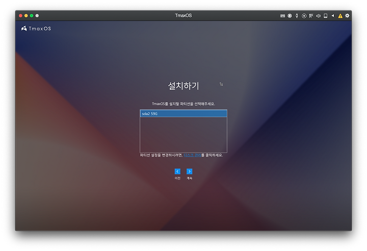Screen dimensions: 367x251
Task: Click the yellow minimize window button
Action: pos(26,16)
